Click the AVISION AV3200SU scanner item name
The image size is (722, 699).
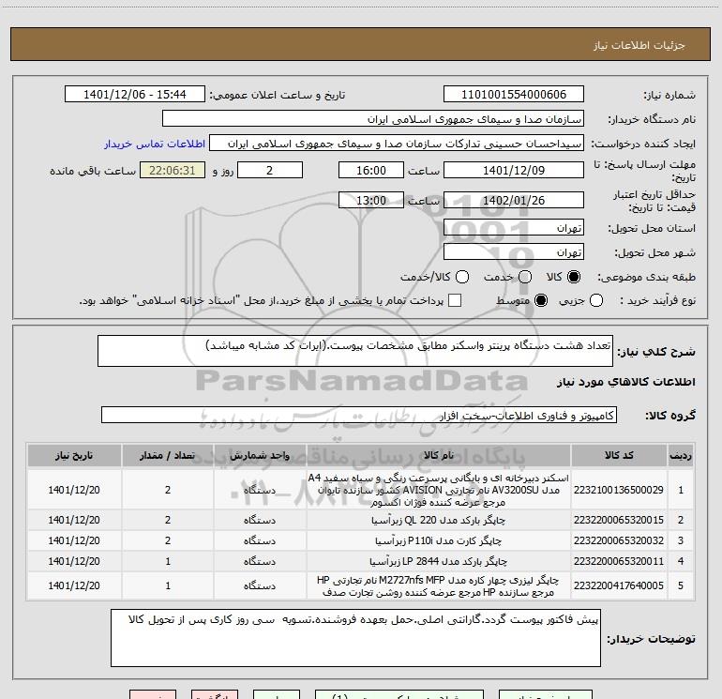439,490
